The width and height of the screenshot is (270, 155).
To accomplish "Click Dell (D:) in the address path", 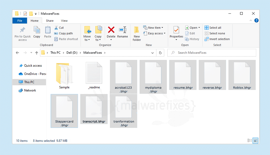I will 72,53.
